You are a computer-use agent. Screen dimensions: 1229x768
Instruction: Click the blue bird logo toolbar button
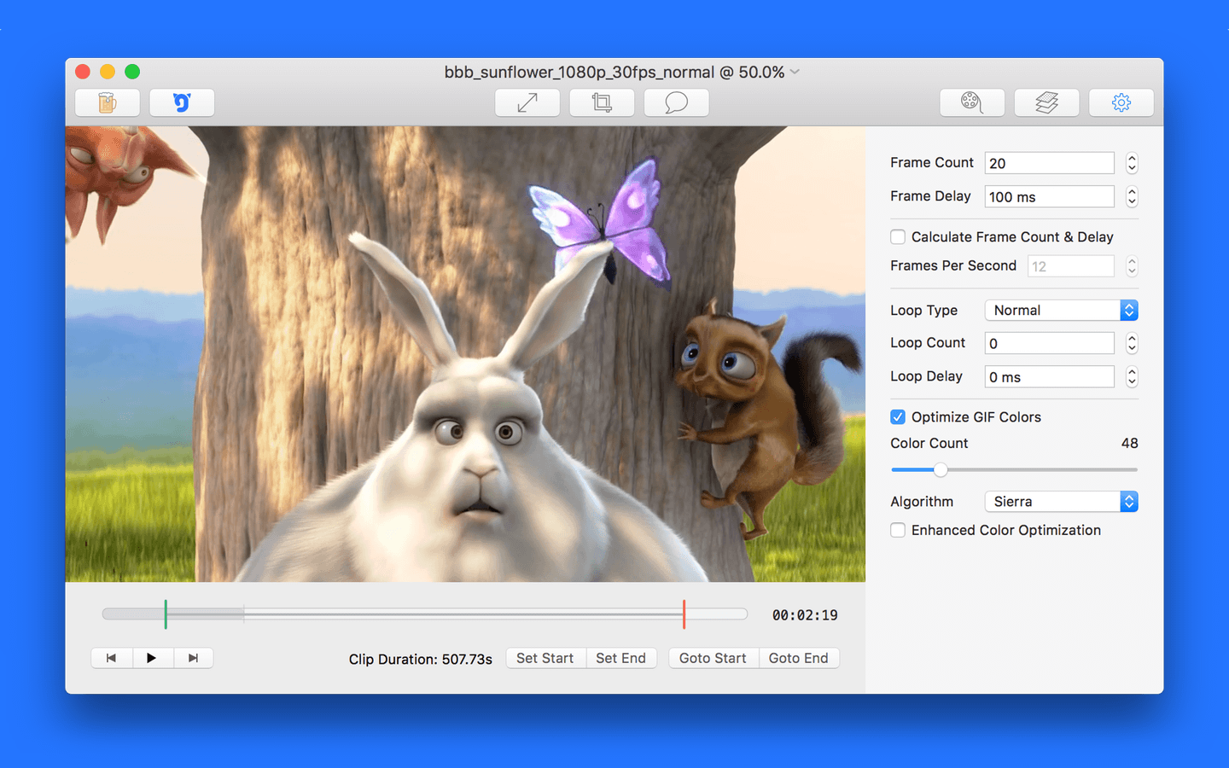tap(182, 103)
